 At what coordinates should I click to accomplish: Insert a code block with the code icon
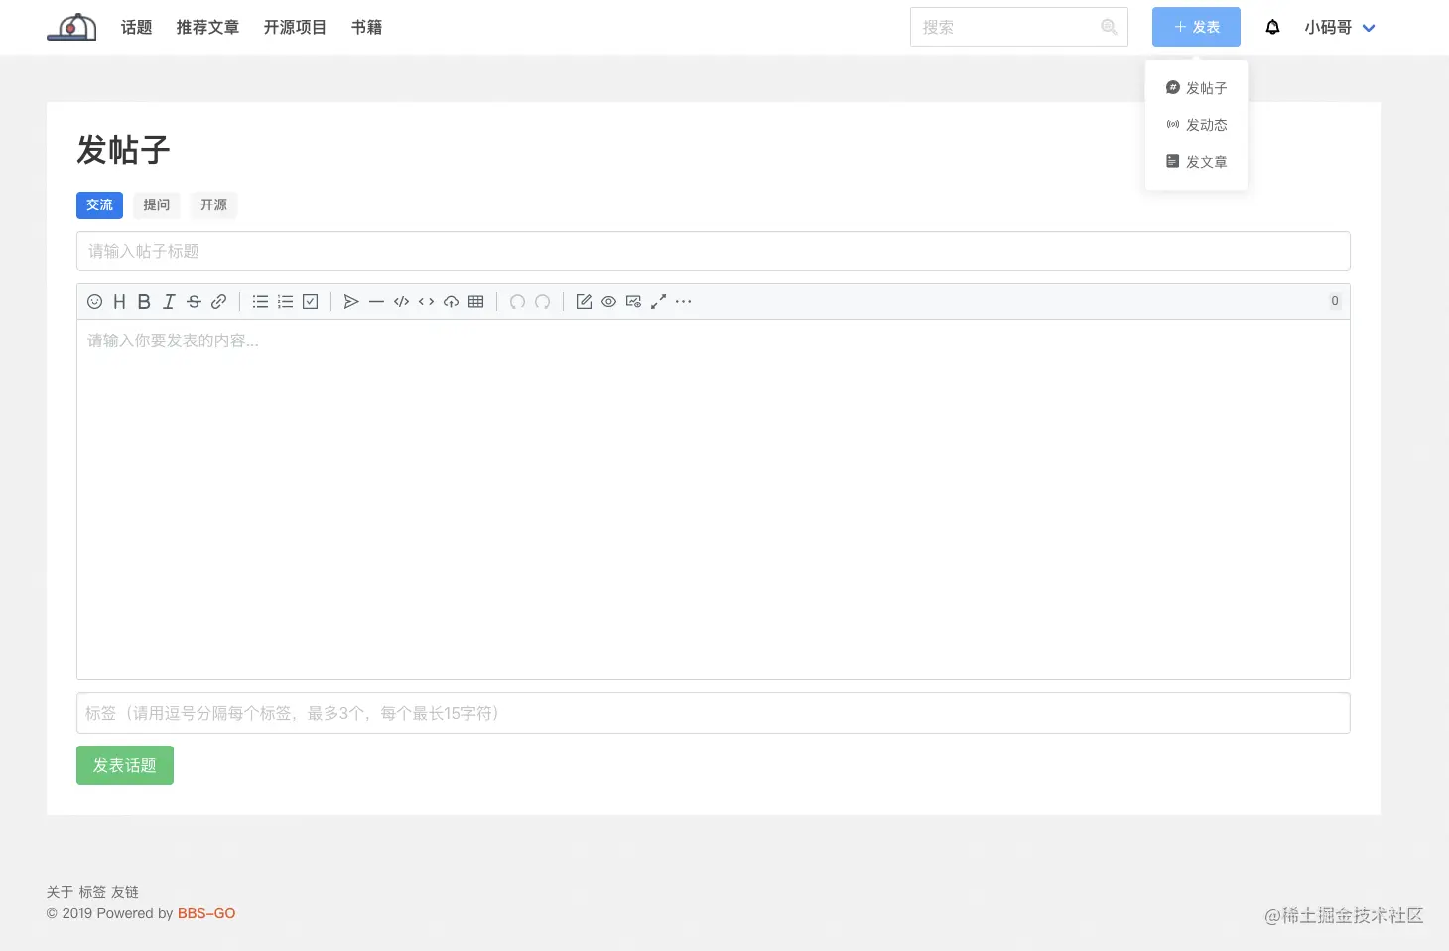(x=401, y=301)
